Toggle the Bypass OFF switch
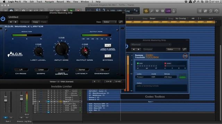Screen dimensions: 222x124 [108, 56]
